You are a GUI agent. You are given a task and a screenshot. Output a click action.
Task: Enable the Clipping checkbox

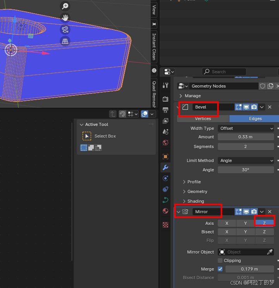pyautogui.click(x=220, y=260)
